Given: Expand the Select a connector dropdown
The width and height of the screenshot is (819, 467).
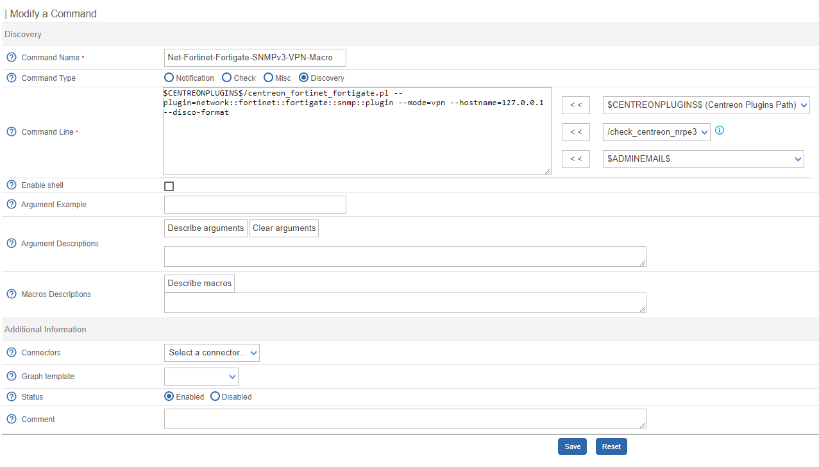Looking at the screenshot, I should pos(212,352).
